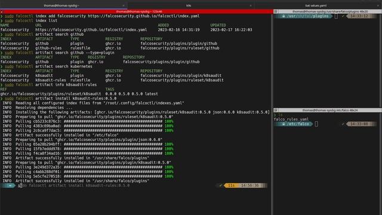Click the /etc/falco prompt path segment
Image resolution: width=382 pixels, height=215 pixels.
tap(298, 124)
